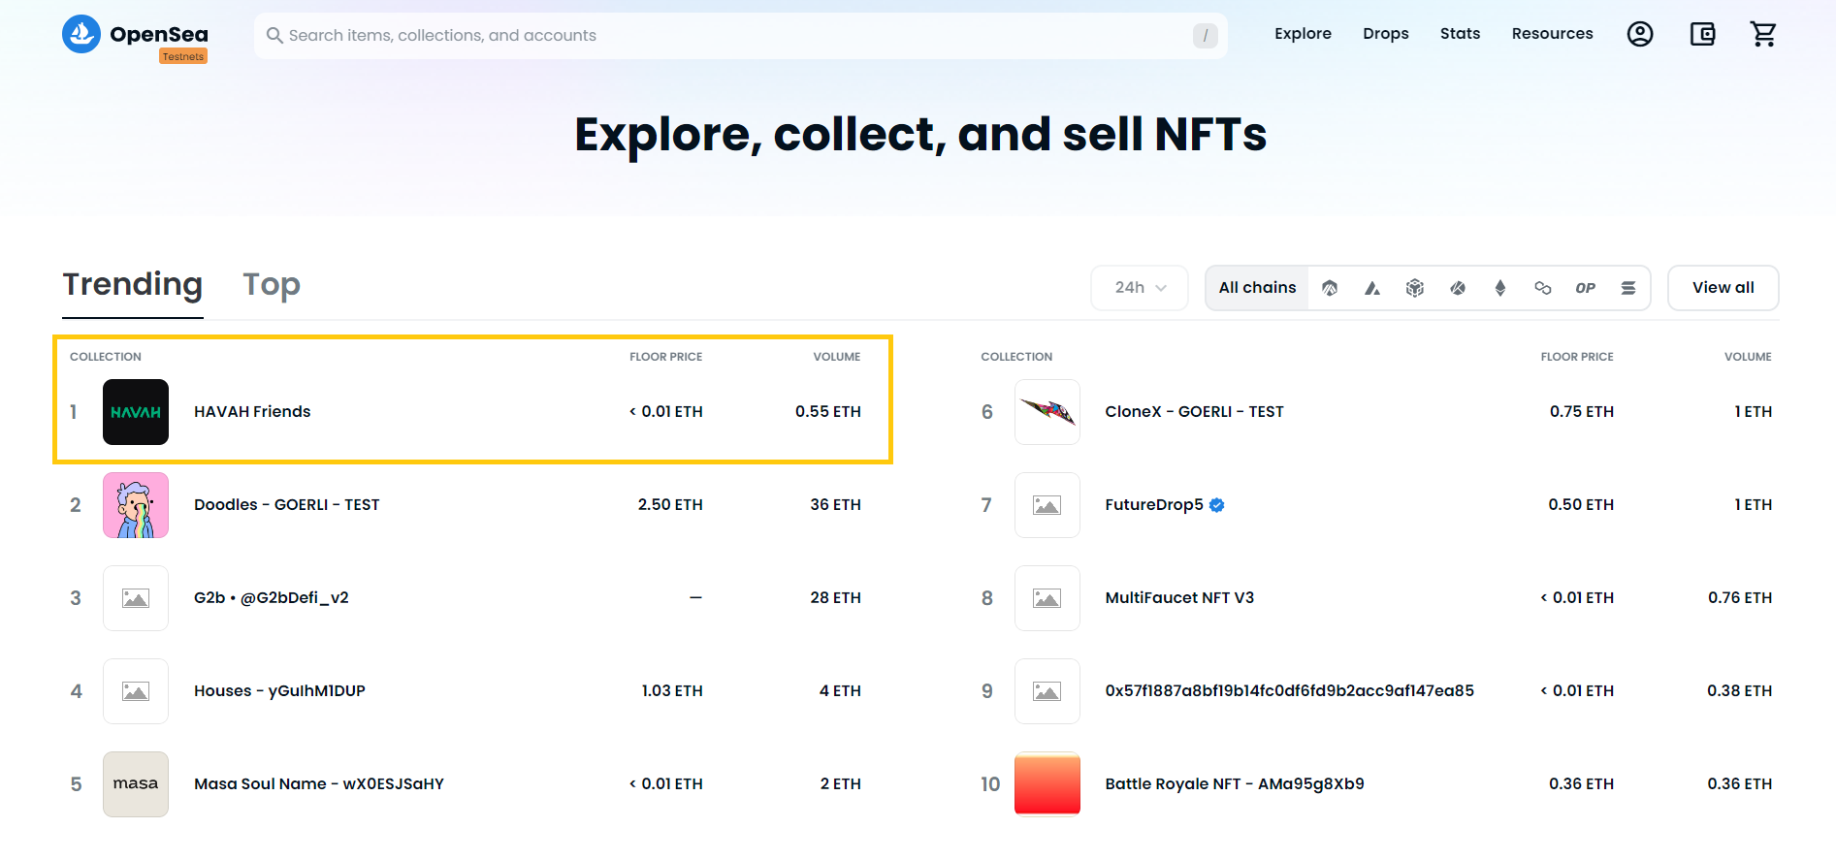Open the G2b • @G2bDefi_v2 collection link

coord(272,598)
